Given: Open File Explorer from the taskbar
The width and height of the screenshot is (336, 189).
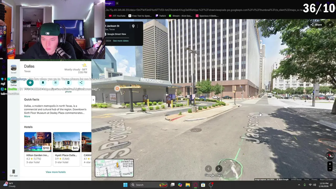Looking at the screenshot, I should point(188,185).
